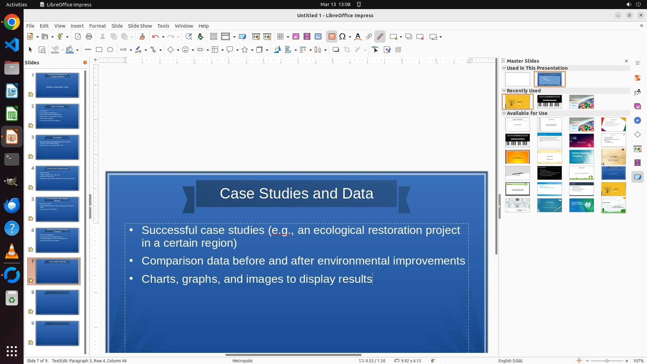Toggle the Display Grid button

pos(214,37)
